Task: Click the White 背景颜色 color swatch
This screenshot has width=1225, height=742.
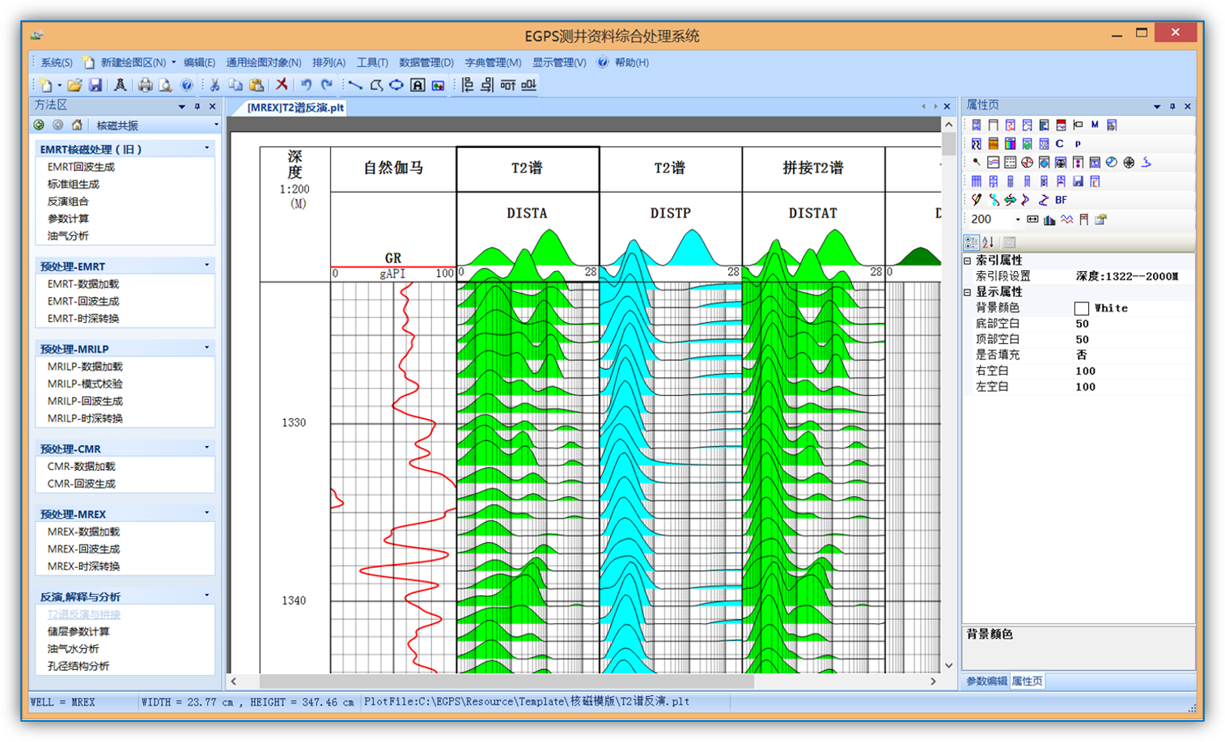Action: click(1081, 308)
